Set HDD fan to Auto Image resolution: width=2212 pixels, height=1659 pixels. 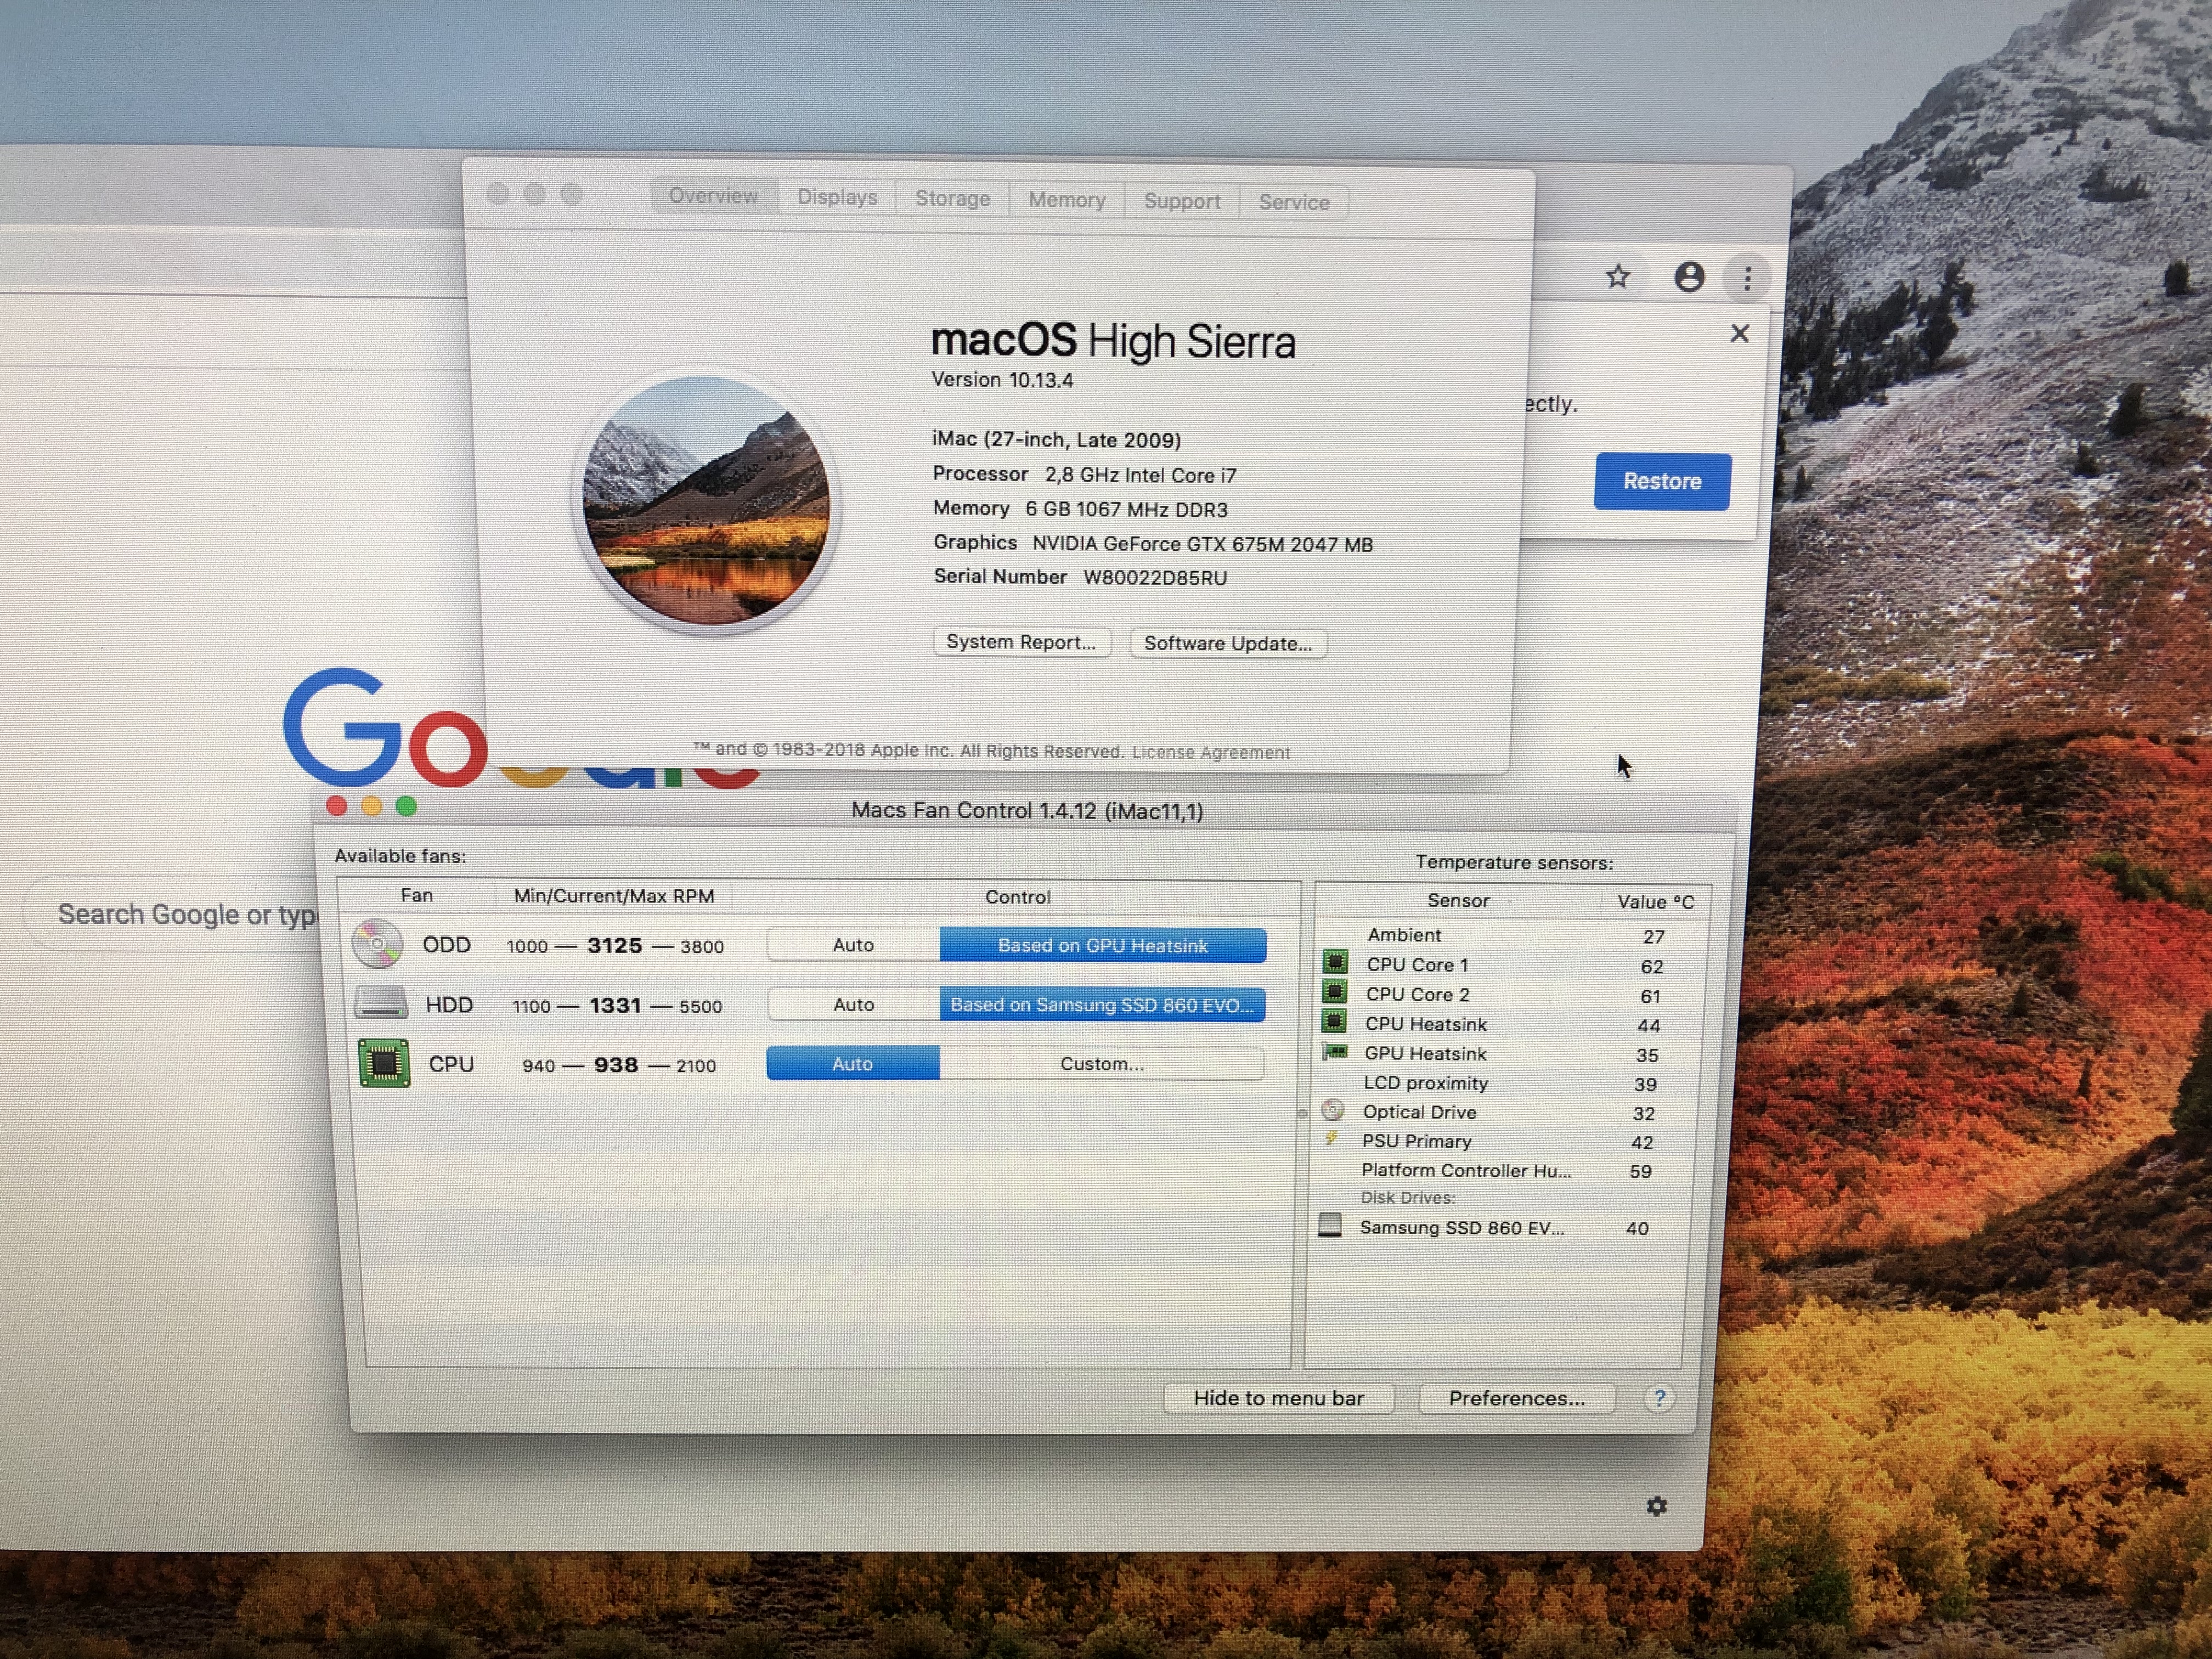tap(853, 1004)
